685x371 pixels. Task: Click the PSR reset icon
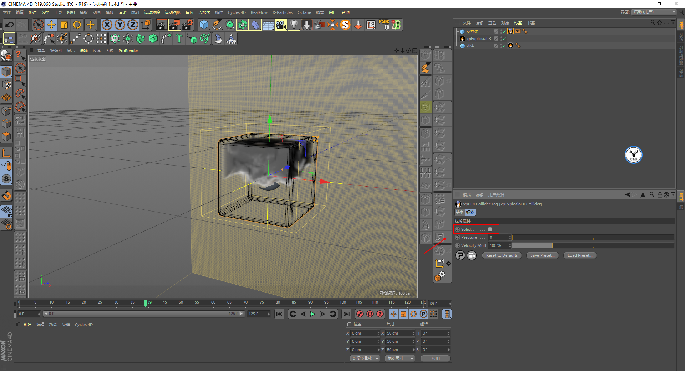tap(384, 25)
